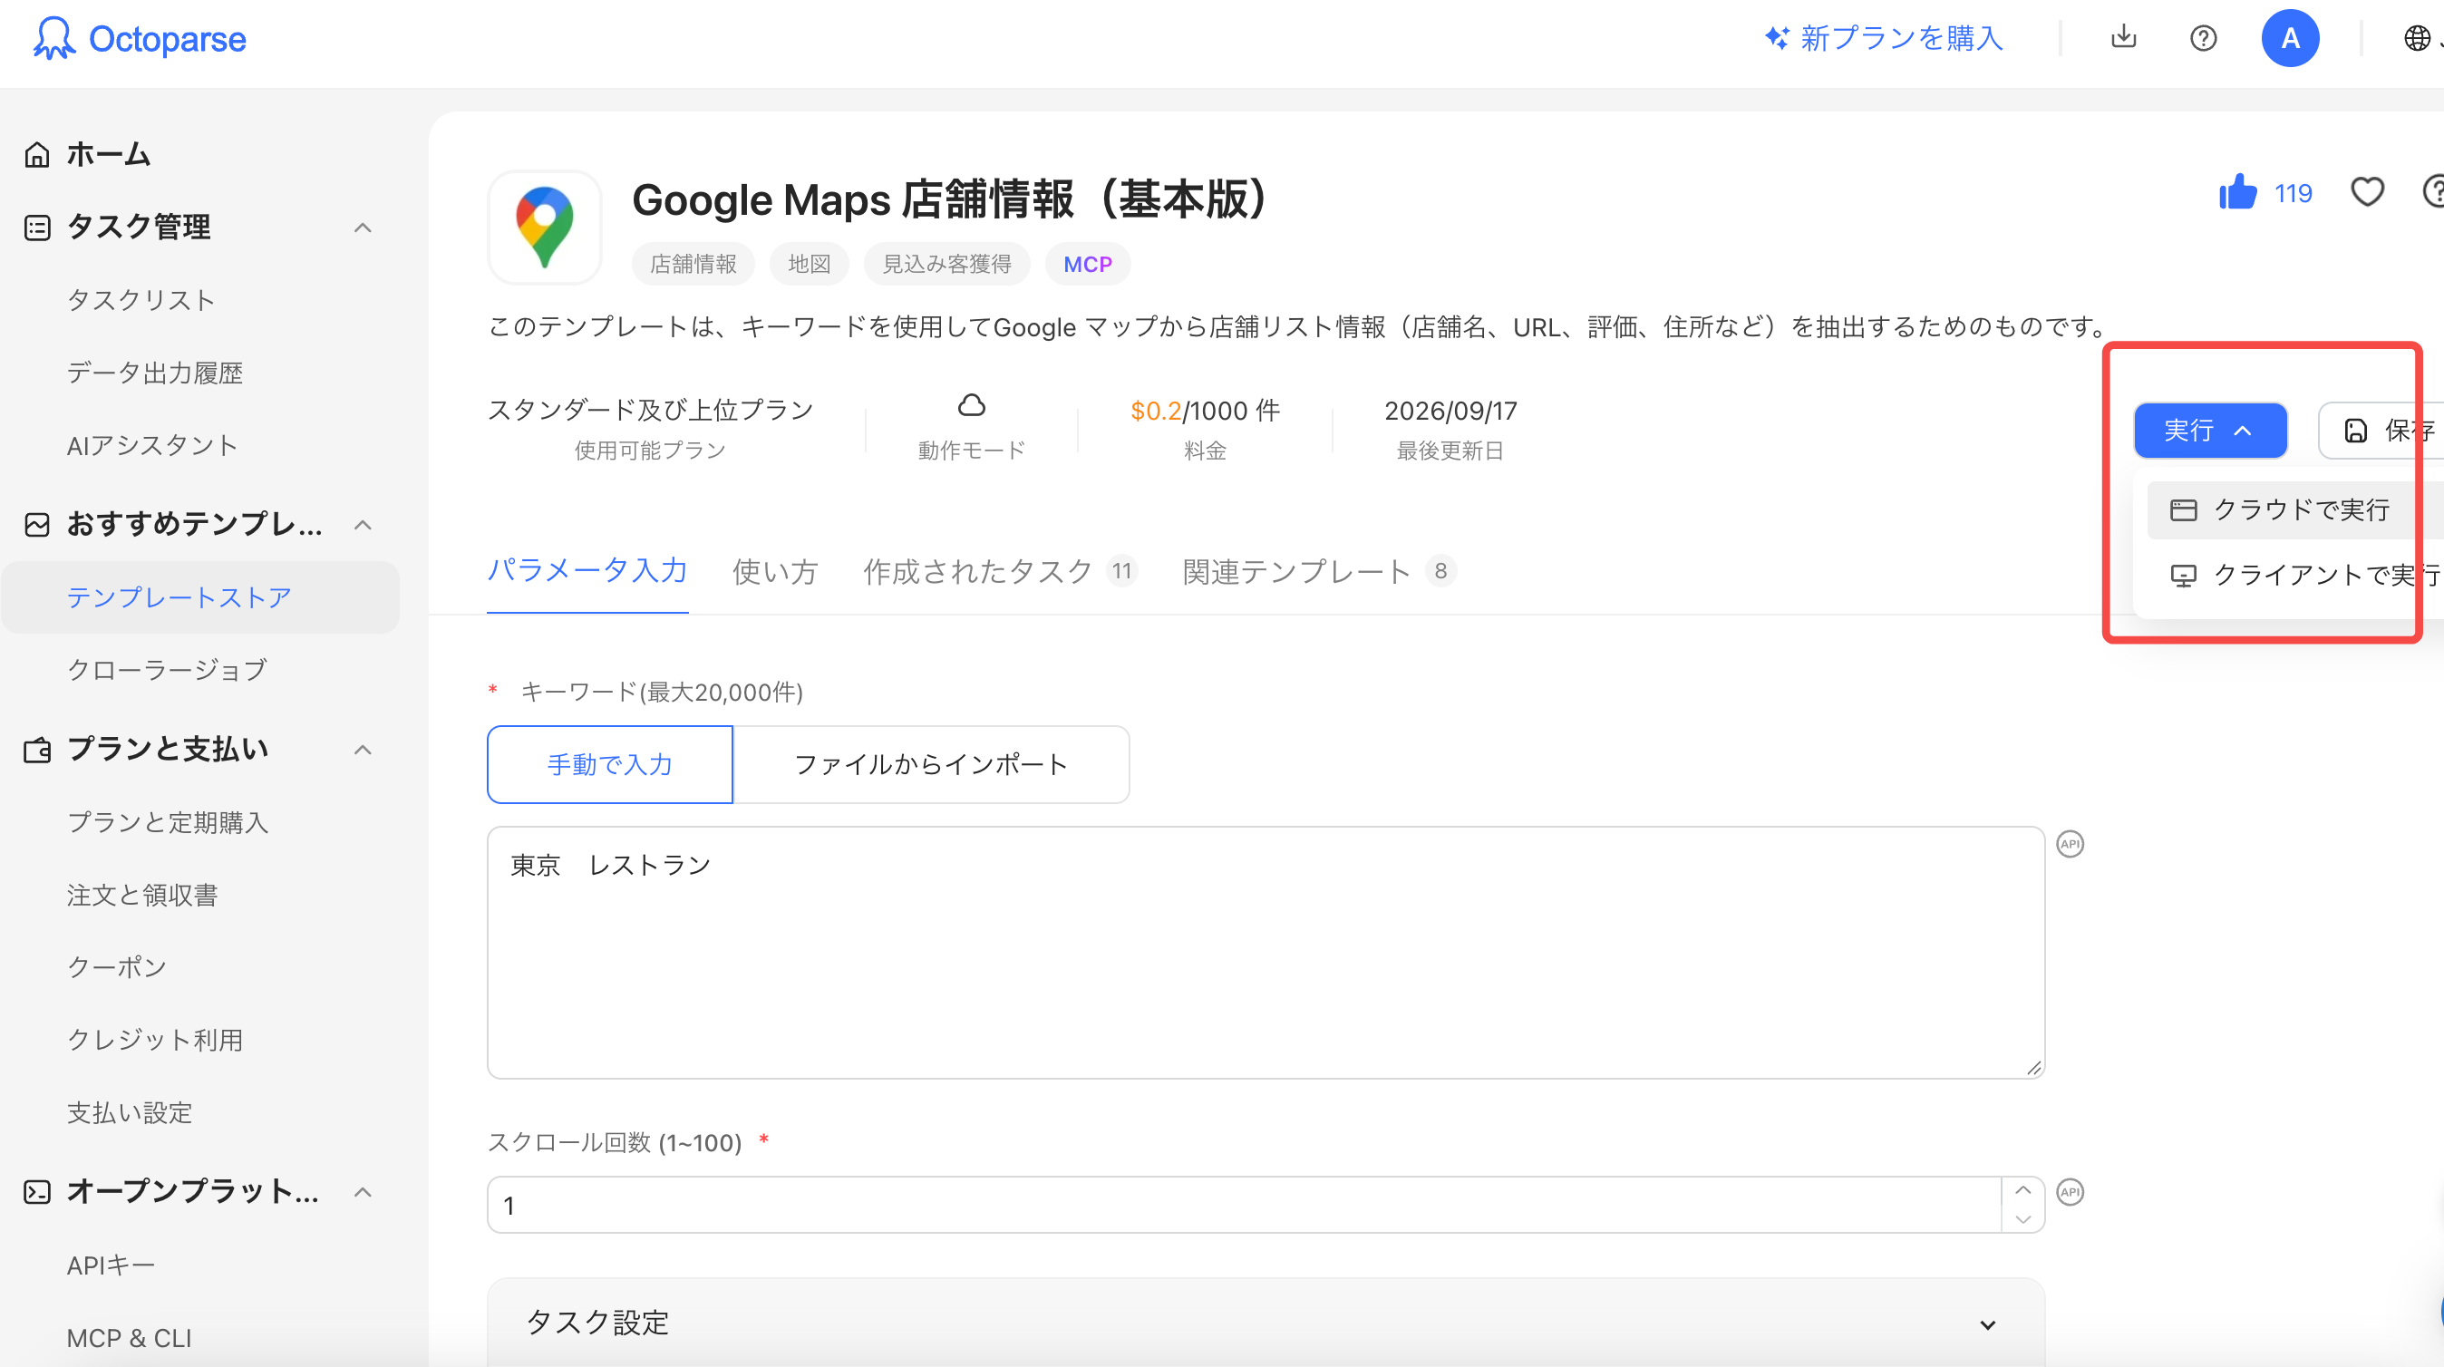Expand the タスク設定 panel
2444x1367 pixels.
click(x=1266, y=1323)
